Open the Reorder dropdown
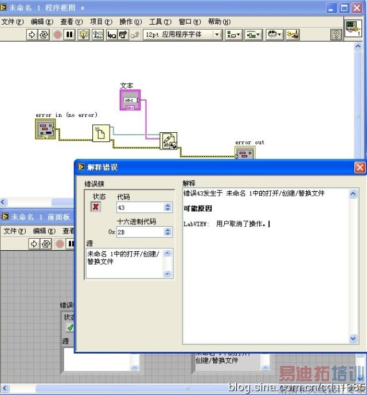The image size is (367, 395). point(275,34)
